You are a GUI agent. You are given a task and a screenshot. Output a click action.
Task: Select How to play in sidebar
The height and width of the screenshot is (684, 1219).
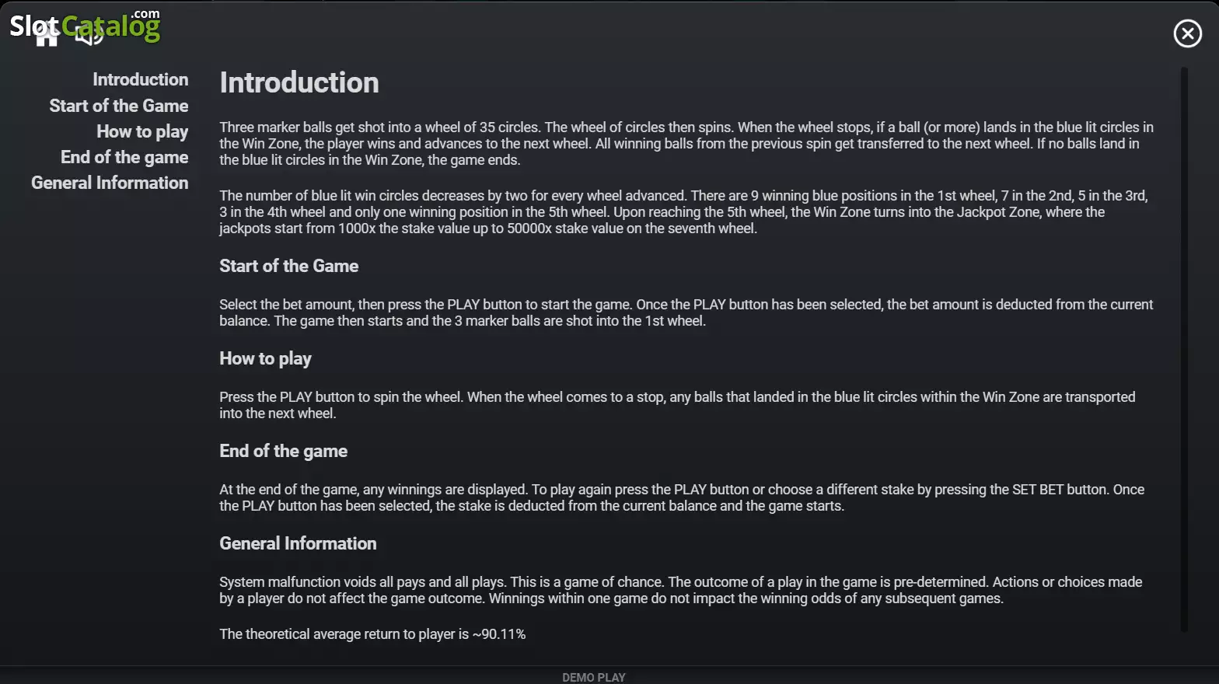142,131
